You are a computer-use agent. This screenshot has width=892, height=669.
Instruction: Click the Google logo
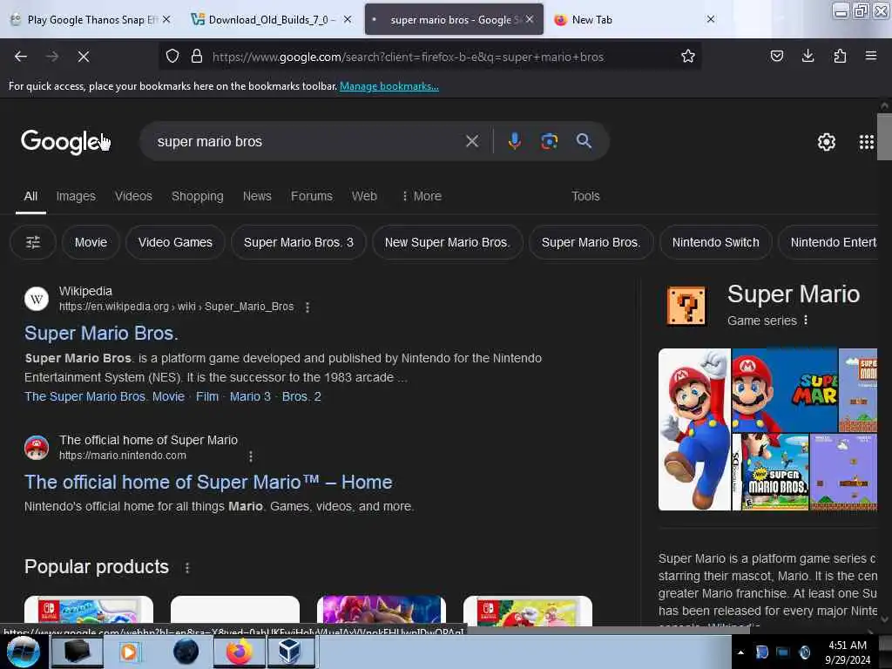coord(61,142)
